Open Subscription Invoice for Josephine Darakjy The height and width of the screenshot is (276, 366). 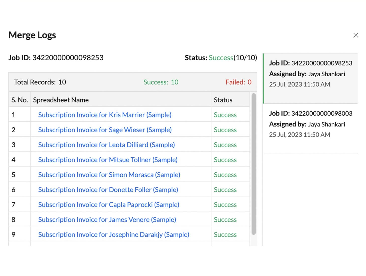click(114, 235)
